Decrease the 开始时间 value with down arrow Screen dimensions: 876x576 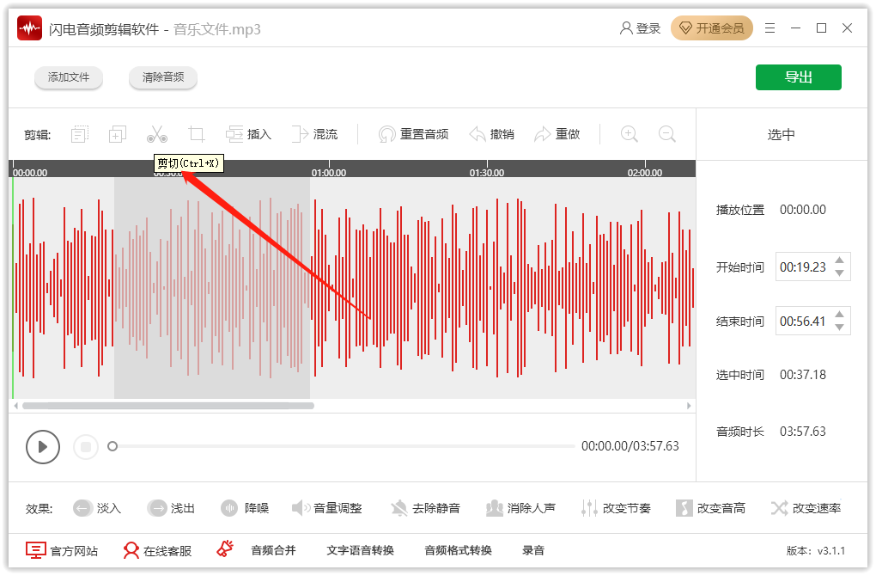click(x=839, y=273)
